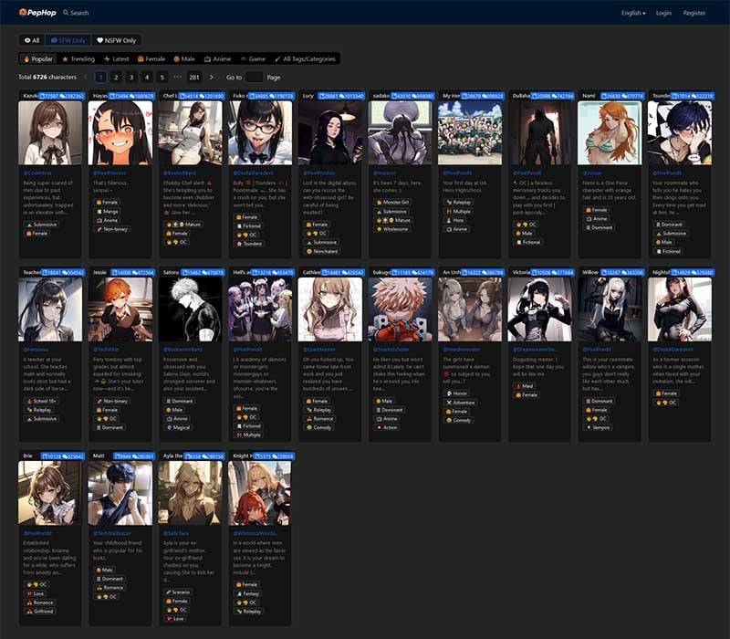This screenshot has width=730, height=639.
Task: Open the Dullaha character thumbnail
Action: pos(539,132)
